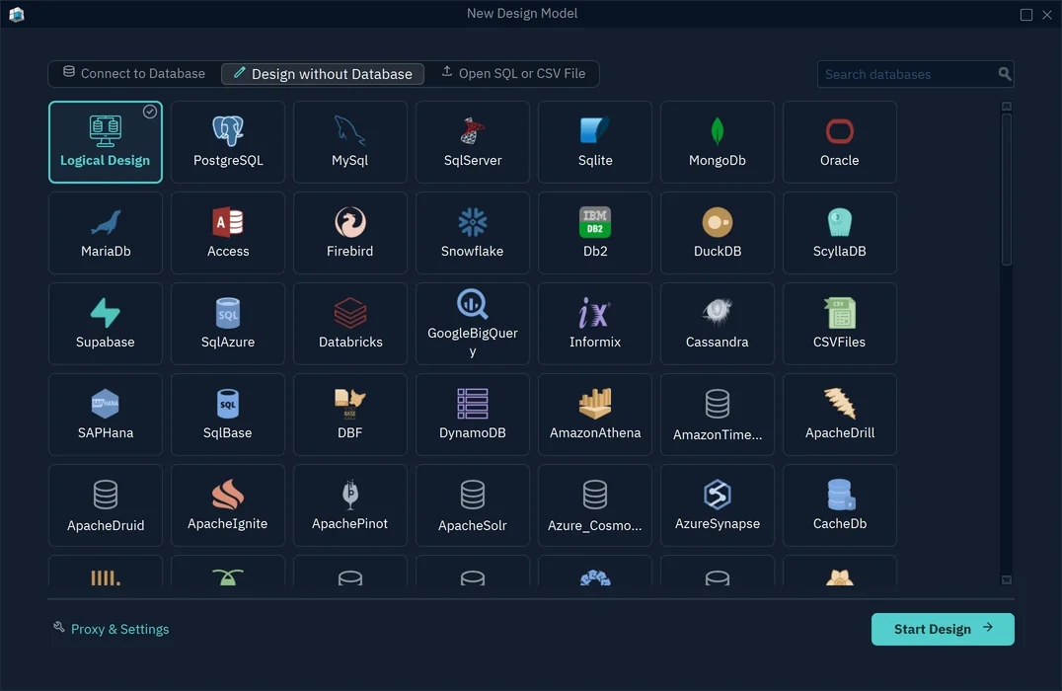Choose the DynamoDB tile
This screenshot has height=691, width=1062.
click(472, 415)
